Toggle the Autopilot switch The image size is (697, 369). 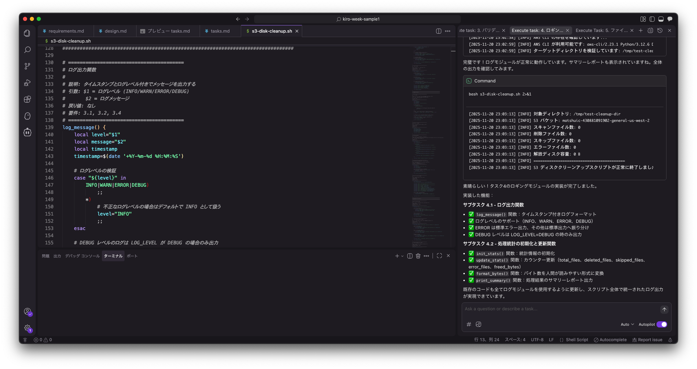[662, 324]
